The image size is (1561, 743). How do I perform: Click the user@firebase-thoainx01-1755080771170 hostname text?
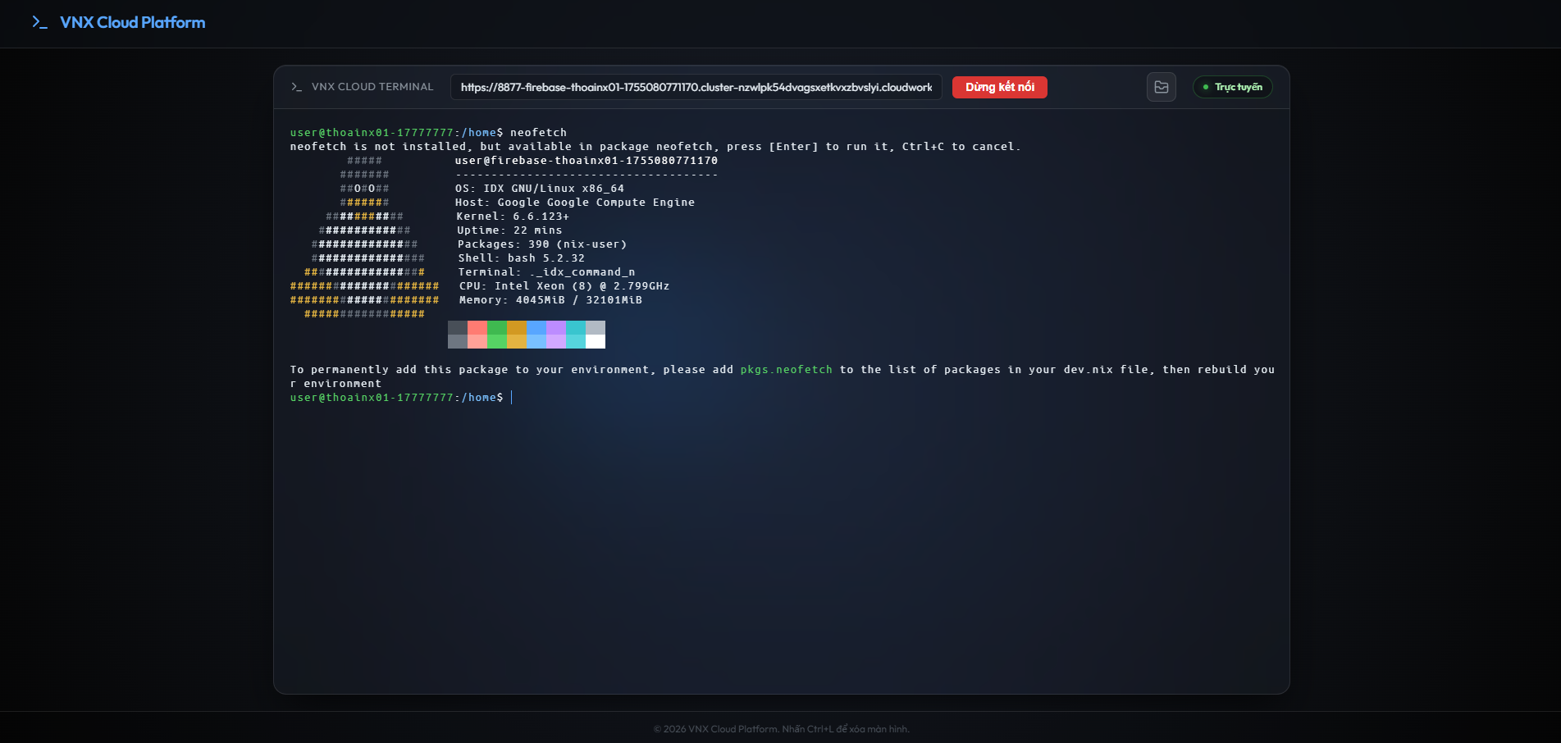point(587,160)
